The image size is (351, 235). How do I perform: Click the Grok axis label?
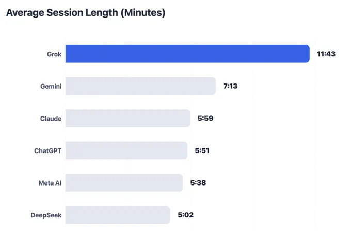tap(54, 54)
